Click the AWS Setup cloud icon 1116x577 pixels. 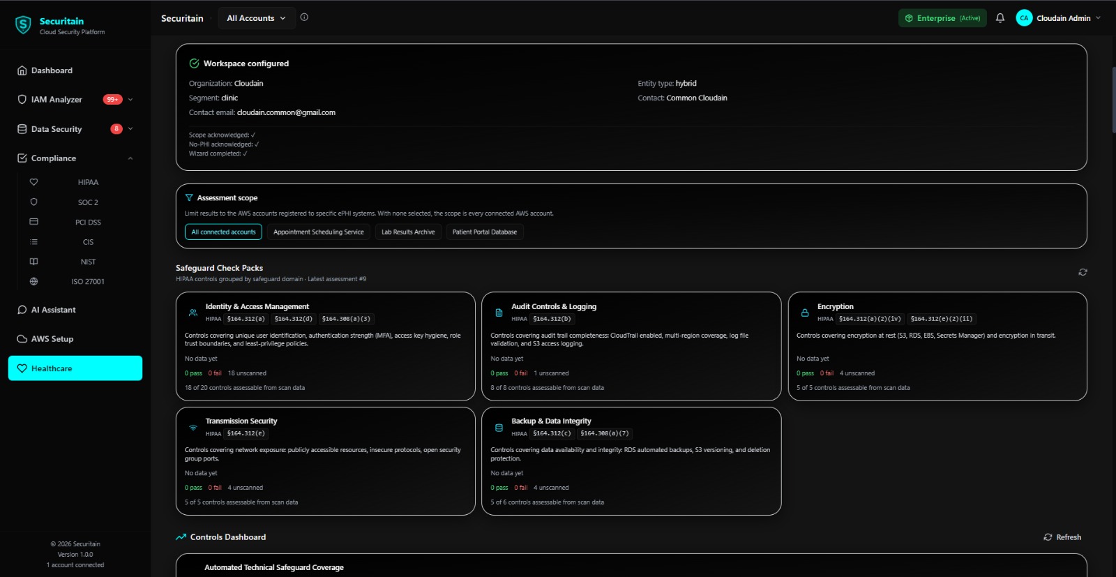pyautogui.click(x=22, y=339)
